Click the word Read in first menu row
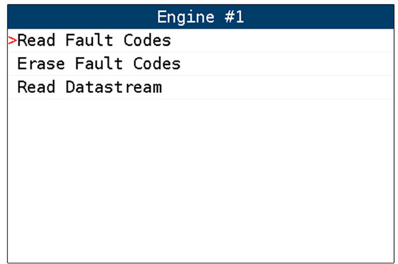This screenshot has height=264, width=398. pyautogui.click(x=36, y=40)
